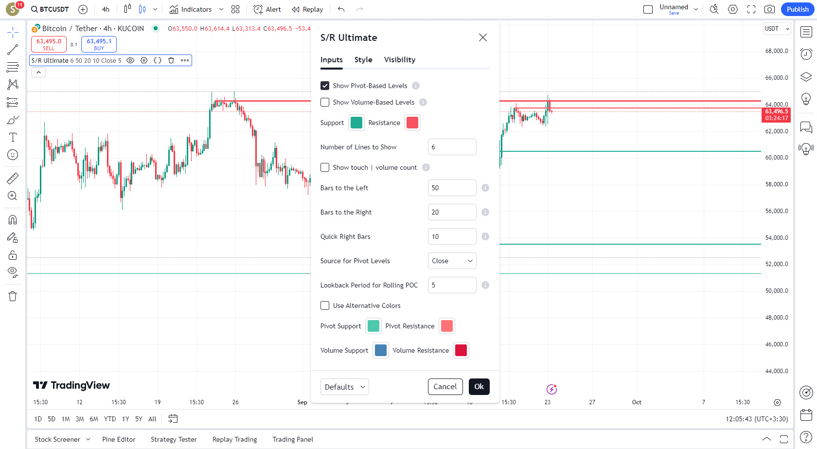This screenshot has height=449, width=817.
Task: Click the magnet mode icon
Action: click(x=13, y=220)
